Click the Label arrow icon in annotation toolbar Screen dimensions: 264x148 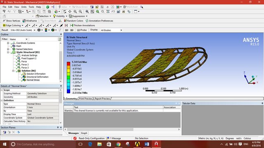tap(61, 25)
